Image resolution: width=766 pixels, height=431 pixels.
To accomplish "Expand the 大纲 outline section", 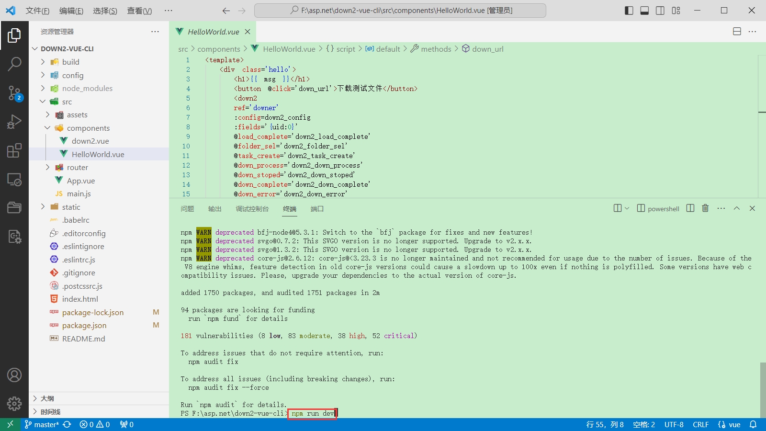I will click(47, 398).
